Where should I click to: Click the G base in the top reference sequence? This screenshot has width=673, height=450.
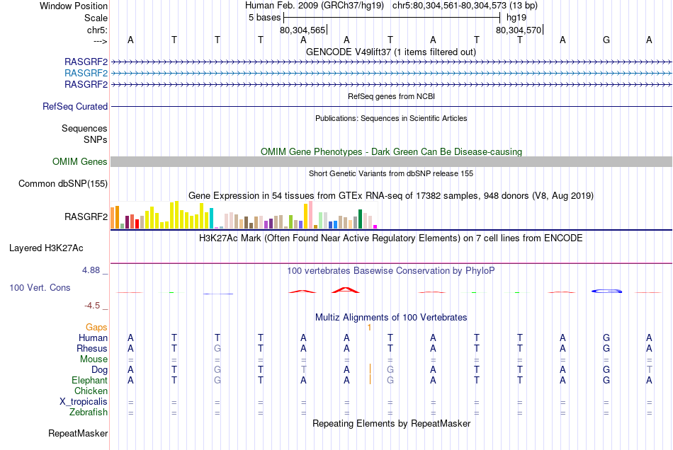606,40
